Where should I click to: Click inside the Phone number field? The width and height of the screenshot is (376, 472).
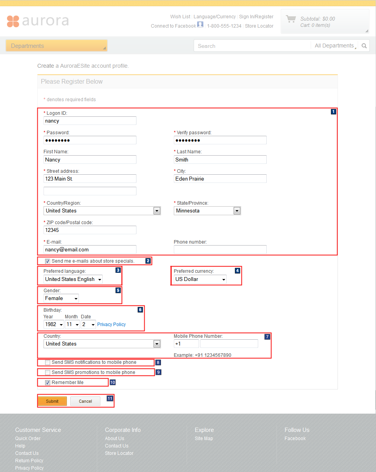tap(220, 249)
